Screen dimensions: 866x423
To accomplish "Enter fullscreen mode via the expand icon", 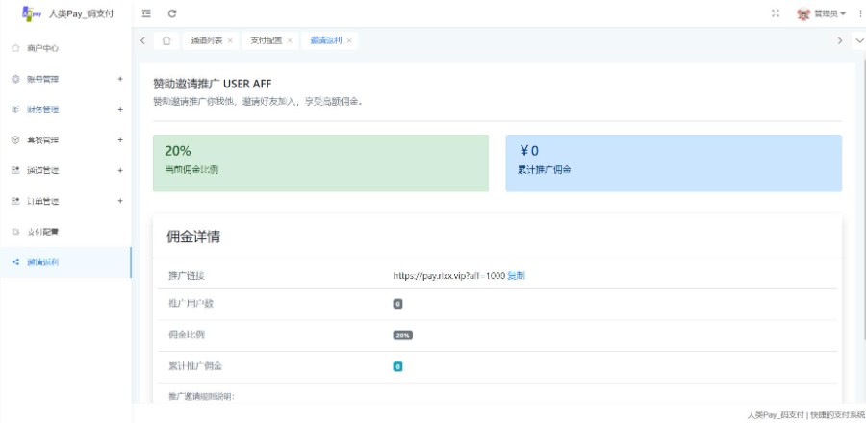I will tap(776, 13).
